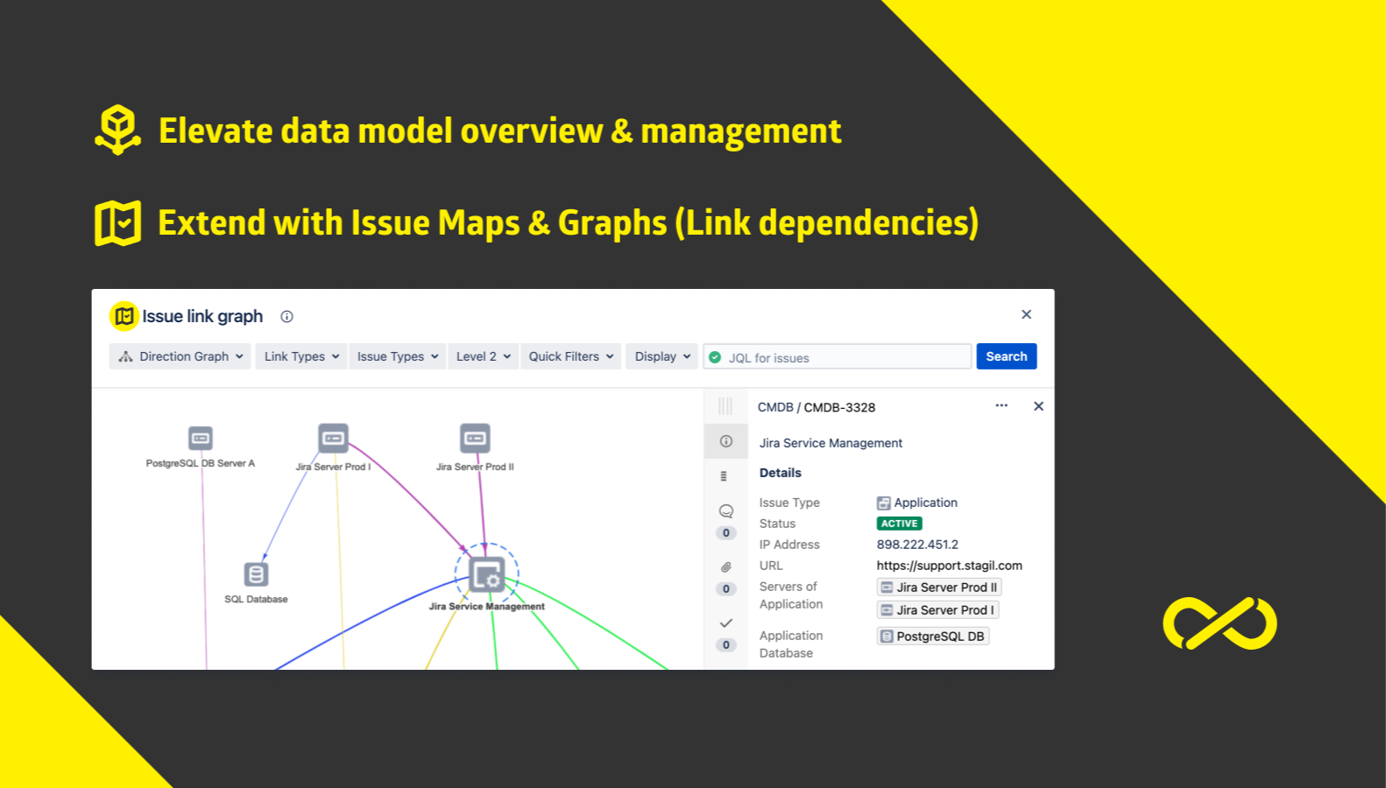Select the Jira Service Management node
The height and width of the screenshot is (788, 1386).
click(487, 574)
